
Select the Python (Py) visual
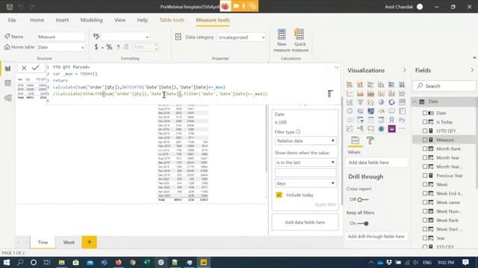coord(402,120)
